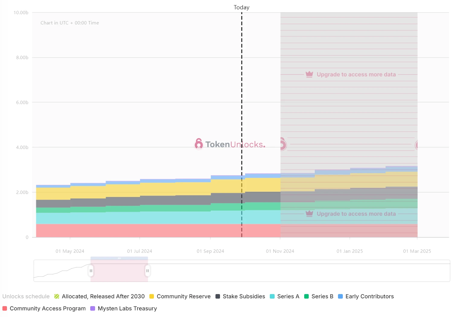Click crown icon beside upper Upgrade message
Viewport: 459px width, 317px height.
[309, 74]
